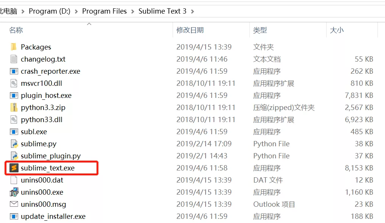This screenshot has width=385, height=223.
Task: Go to Program (D:) in breadcrumb
Action: coord(49,11)
